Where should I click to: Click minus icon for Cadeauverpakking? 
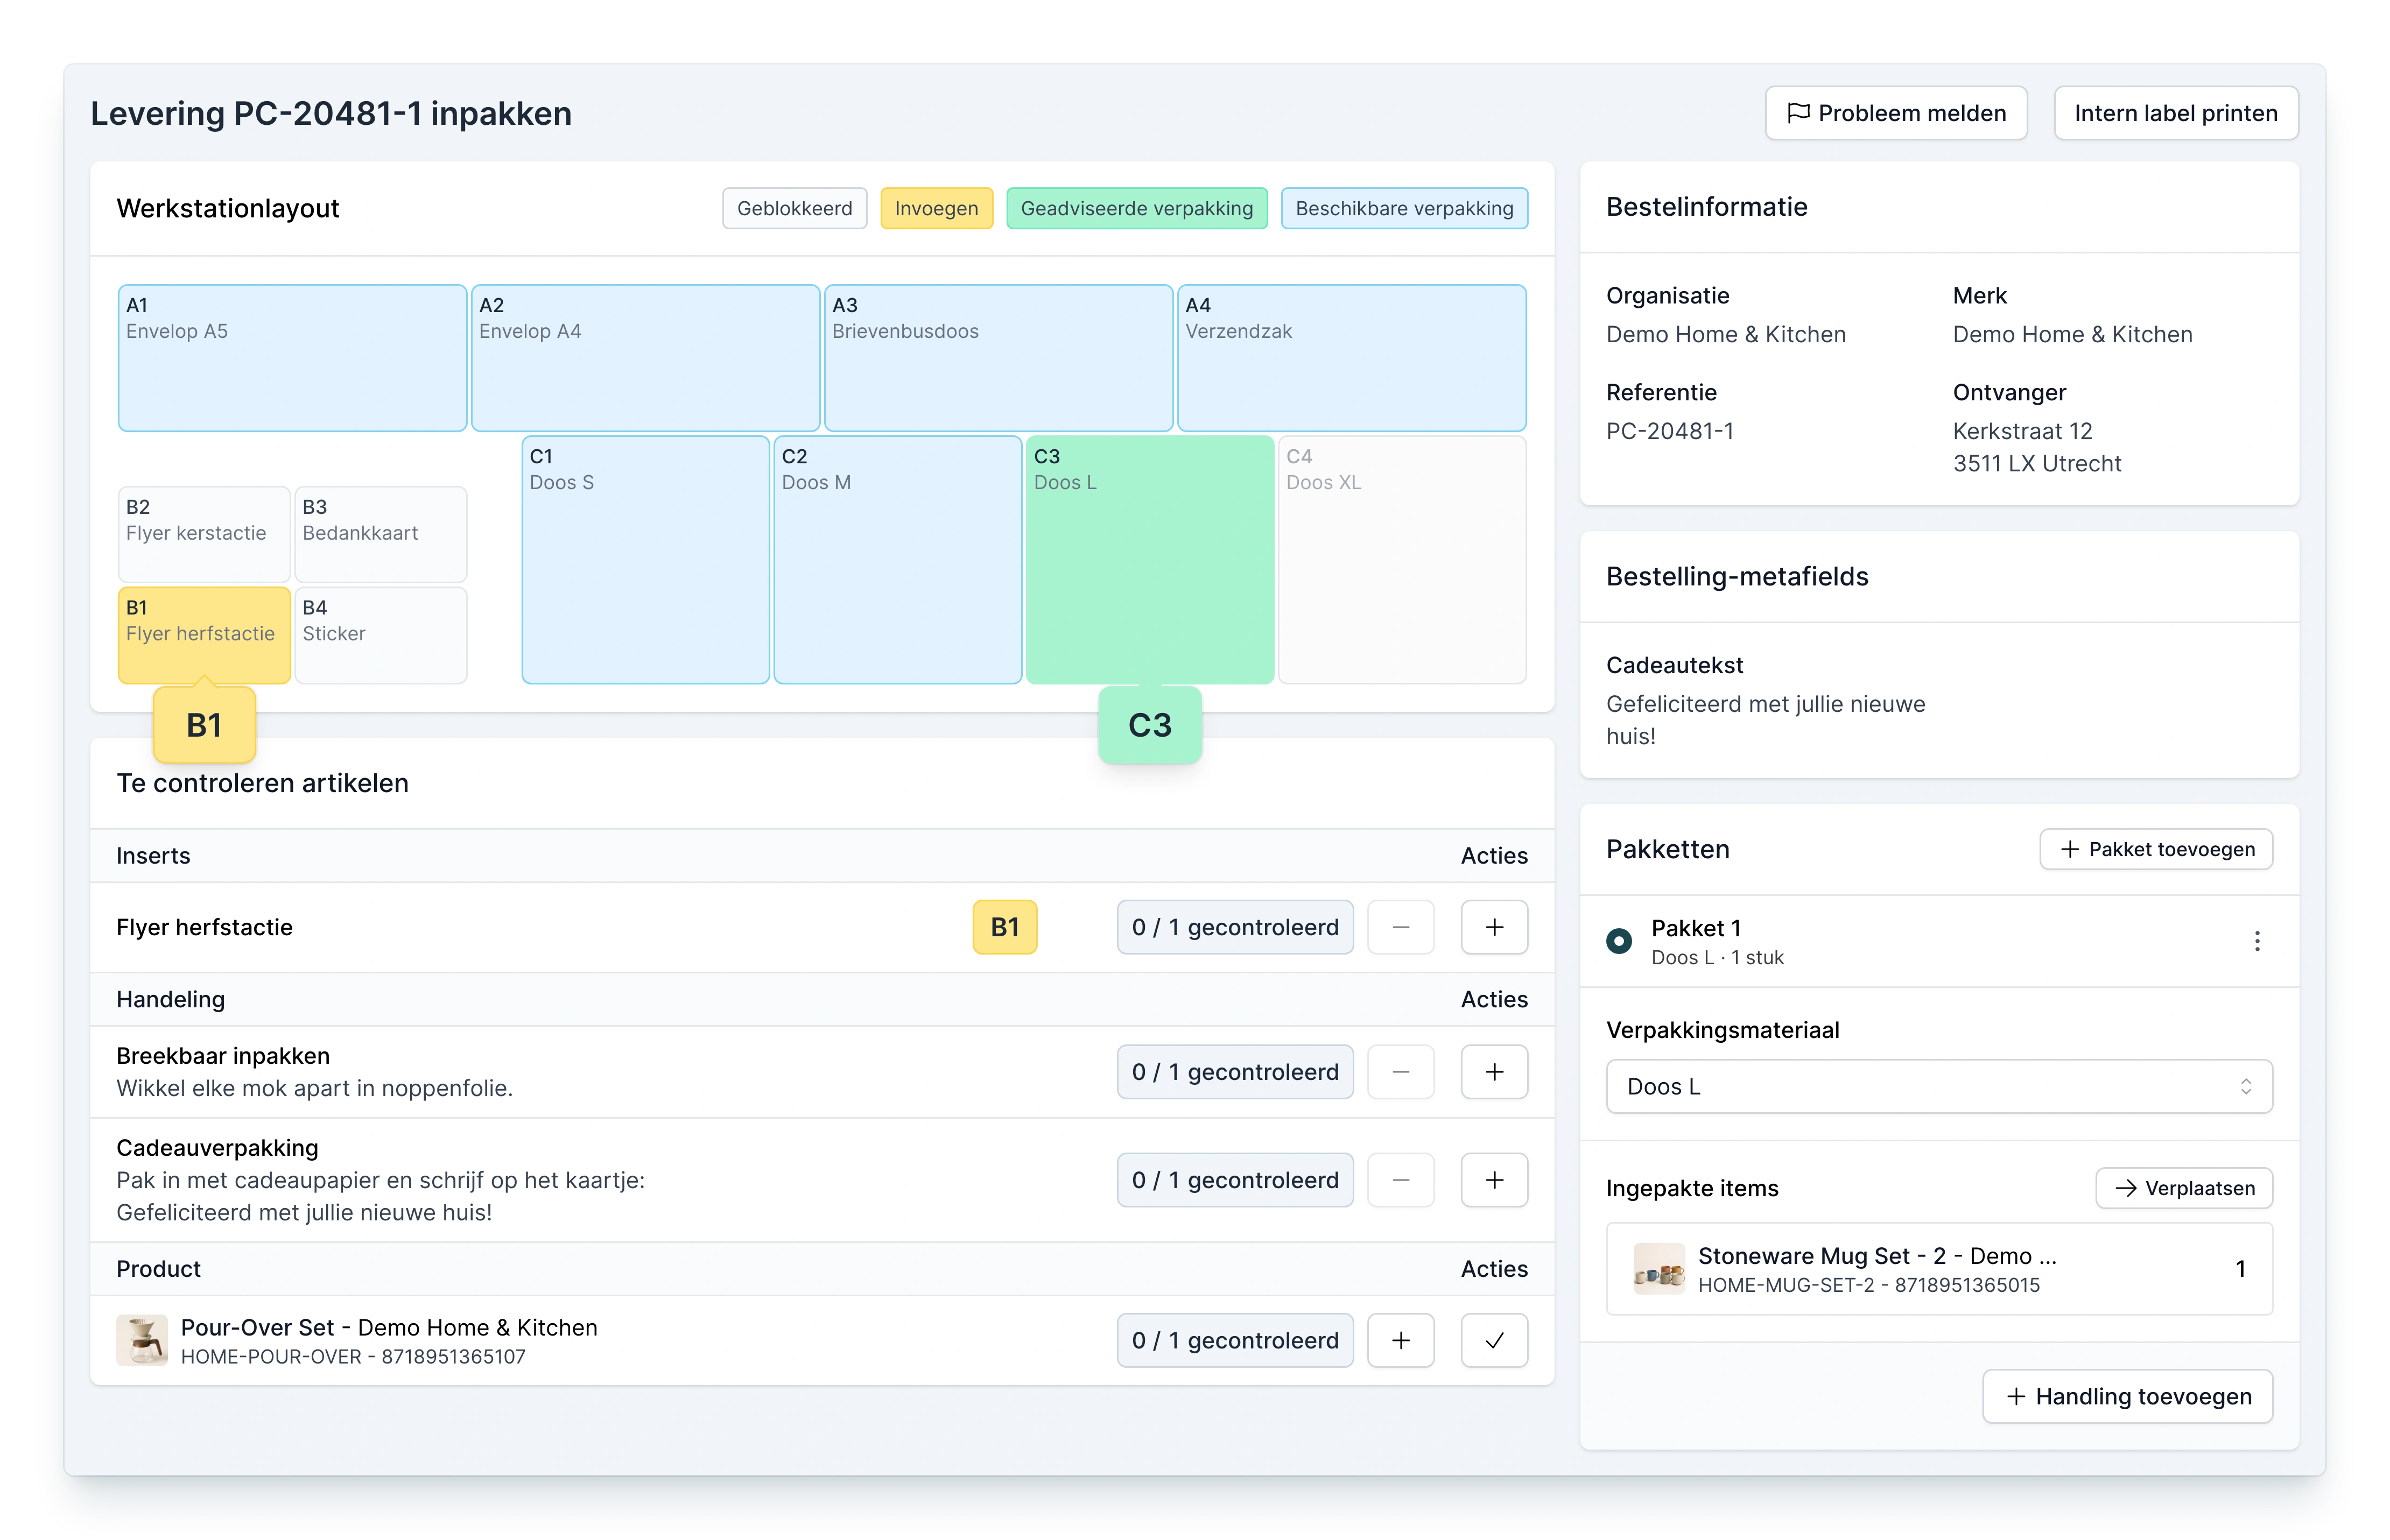[x=1401, y=1180]
